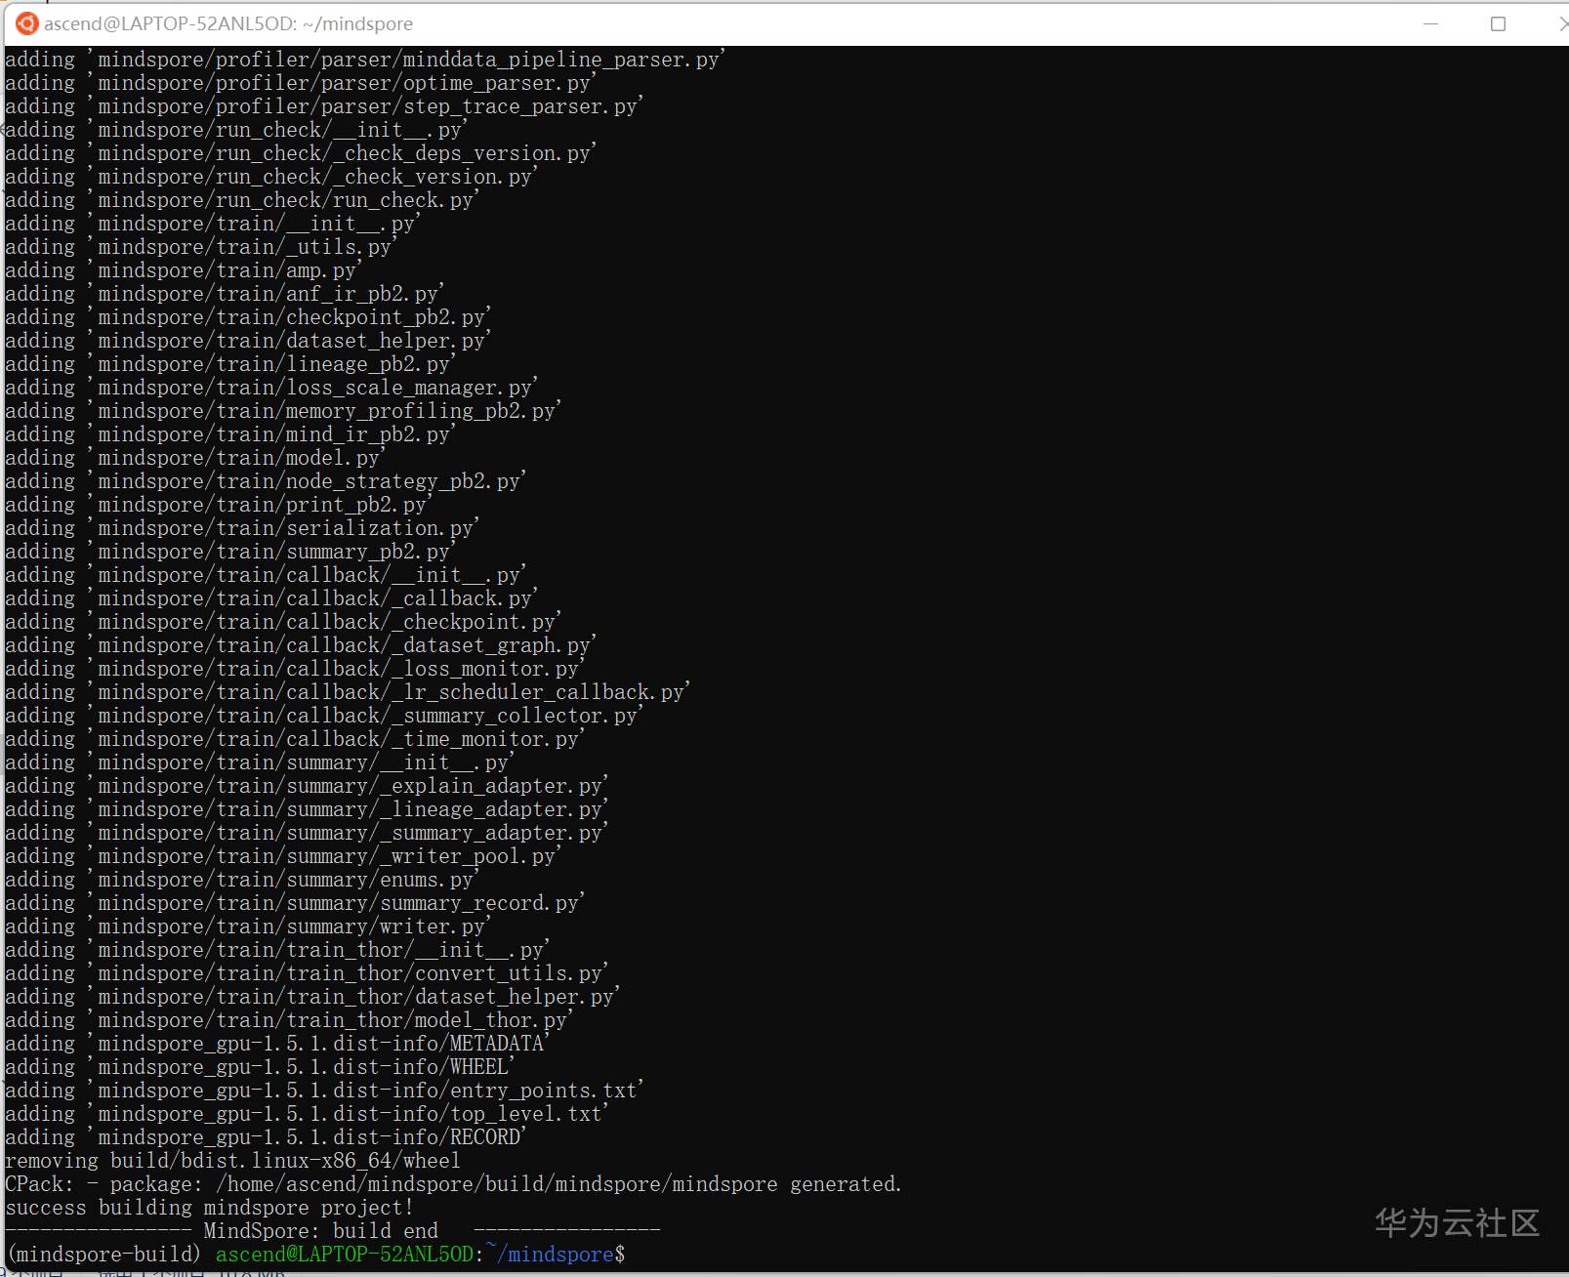This screenshot has width=1569, height=1277.
Task: Click the train_thor/__init__.py line
Action: pyautogui.click(x=277, y=950)
